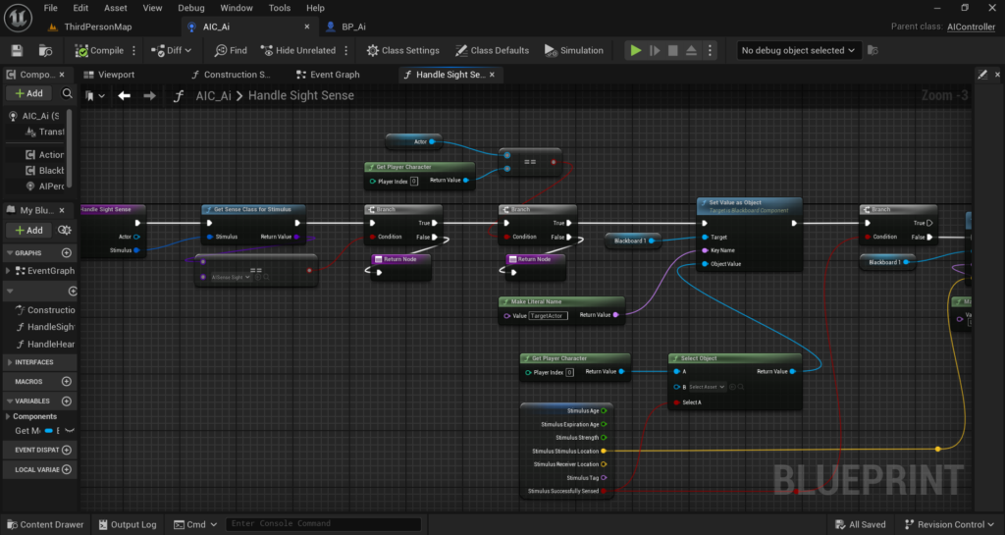Open the Tools menu
Screen dimensions: 1005x535
[280, 8]
